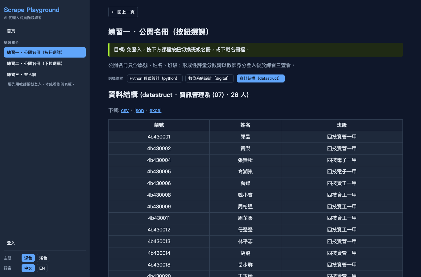Select the name 胡飛

(245, 253)
